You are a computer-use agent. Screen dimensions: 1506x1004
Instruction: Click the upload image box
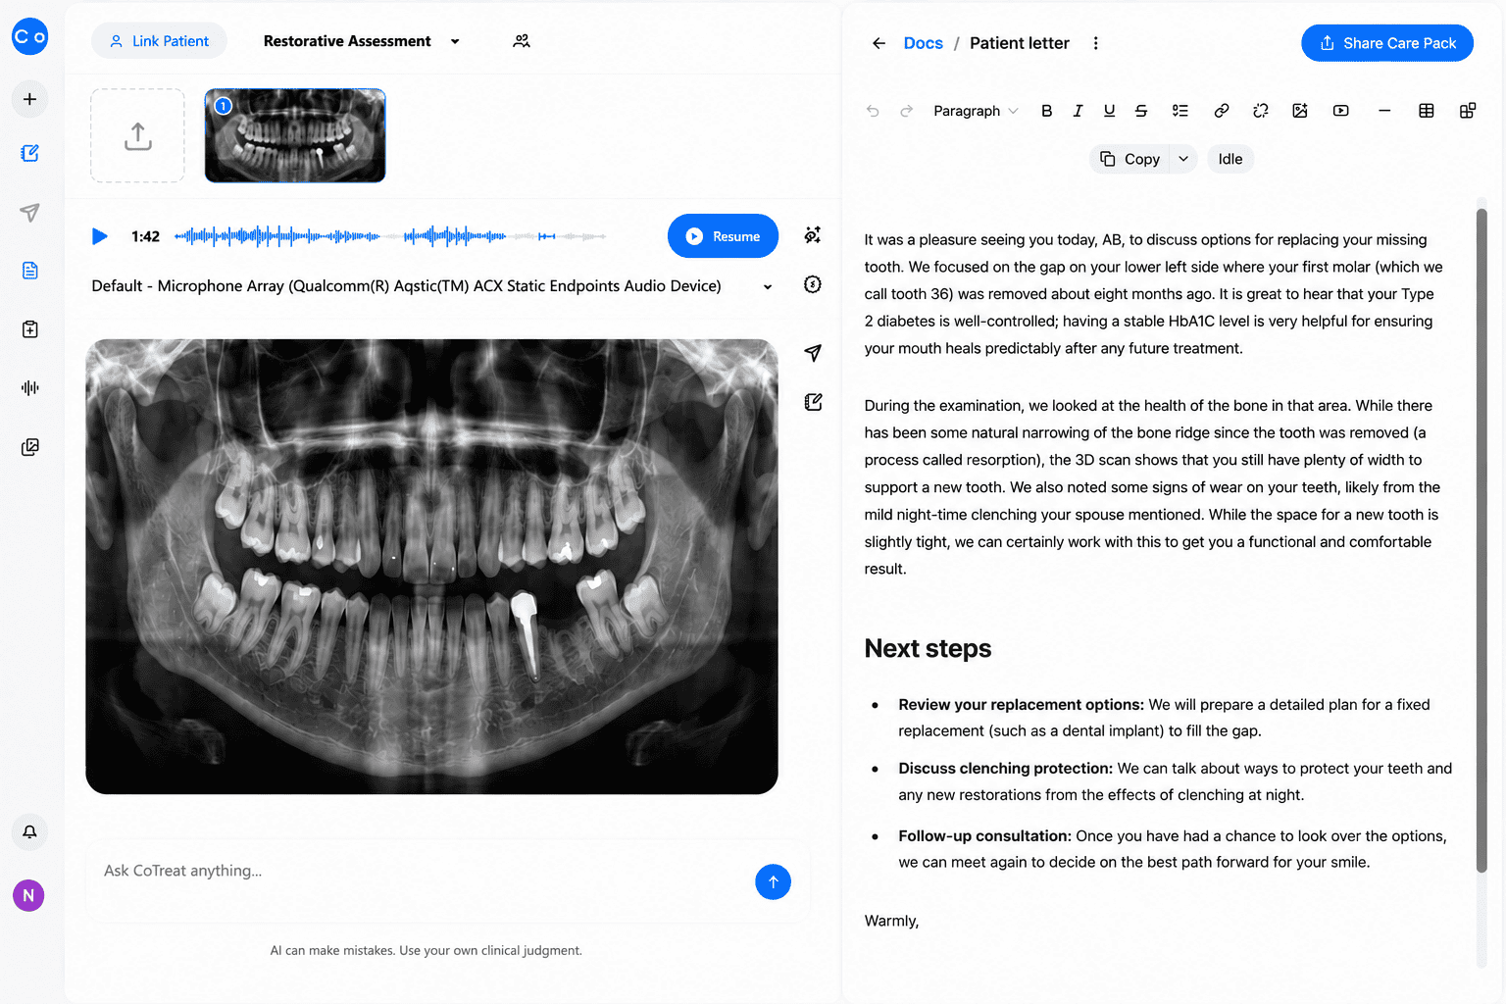coord(137,135)
